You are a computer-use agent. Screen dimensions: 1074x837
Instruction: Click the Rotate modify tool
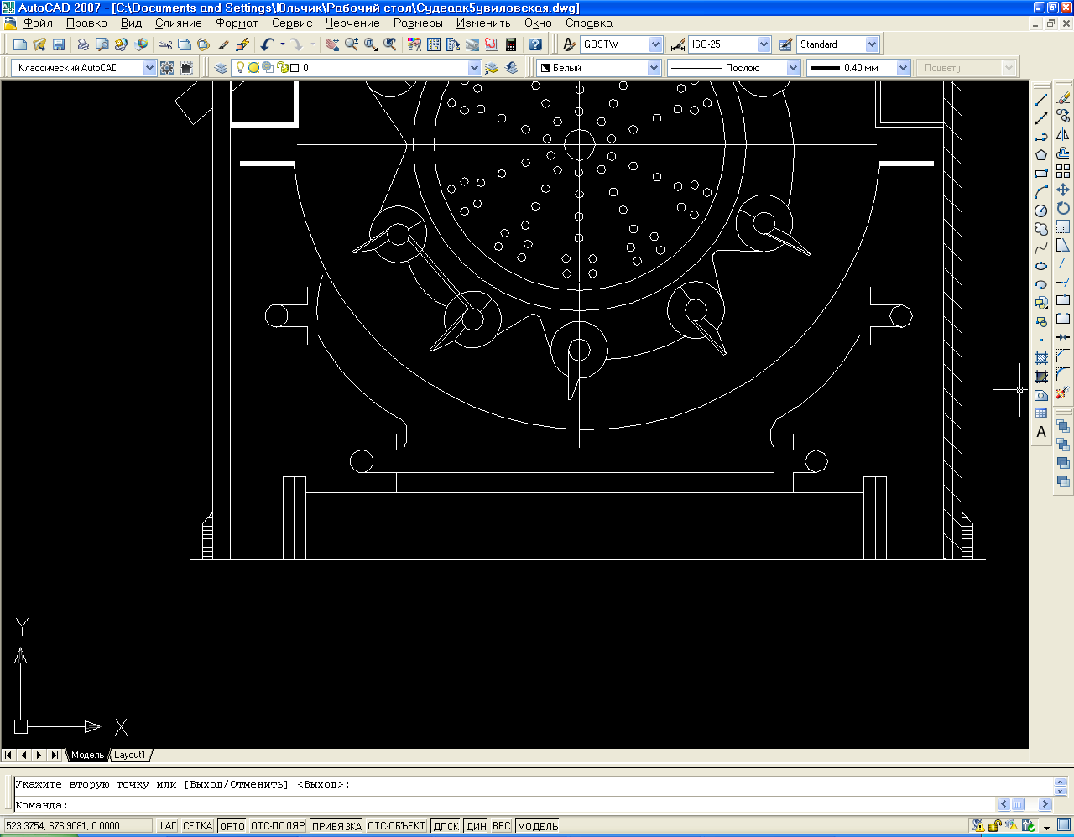point(1063,209)
